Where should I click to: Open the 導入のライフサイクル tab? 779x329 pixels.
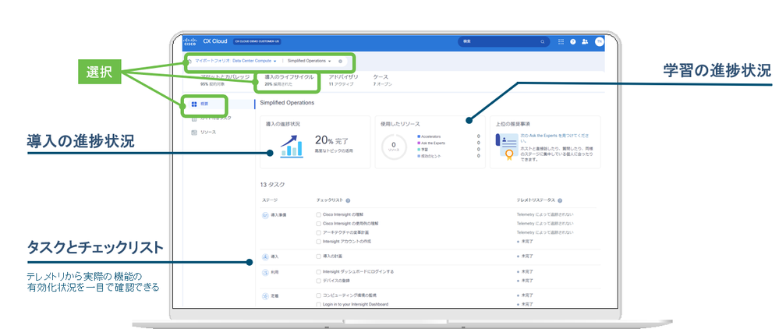click(289, 80)
